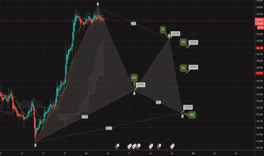Select the green TP2 callout label

tap(183, 42)
